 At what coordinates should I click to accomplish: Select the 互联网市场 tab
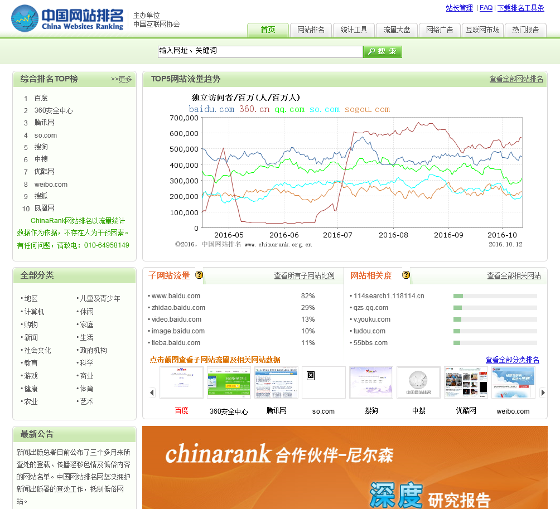pyautogui.click(x=482, y=30)
